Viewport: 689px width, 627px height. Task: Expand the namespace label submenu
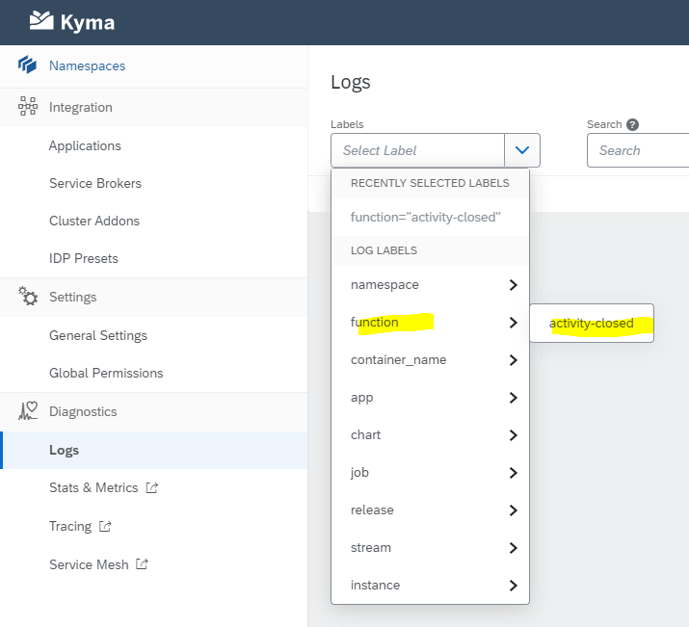[x=513, y=285]
